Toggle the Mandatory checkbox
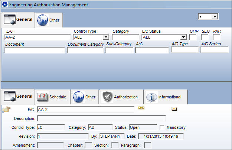The width and height of the screenshot is (232, 150). 162,127
